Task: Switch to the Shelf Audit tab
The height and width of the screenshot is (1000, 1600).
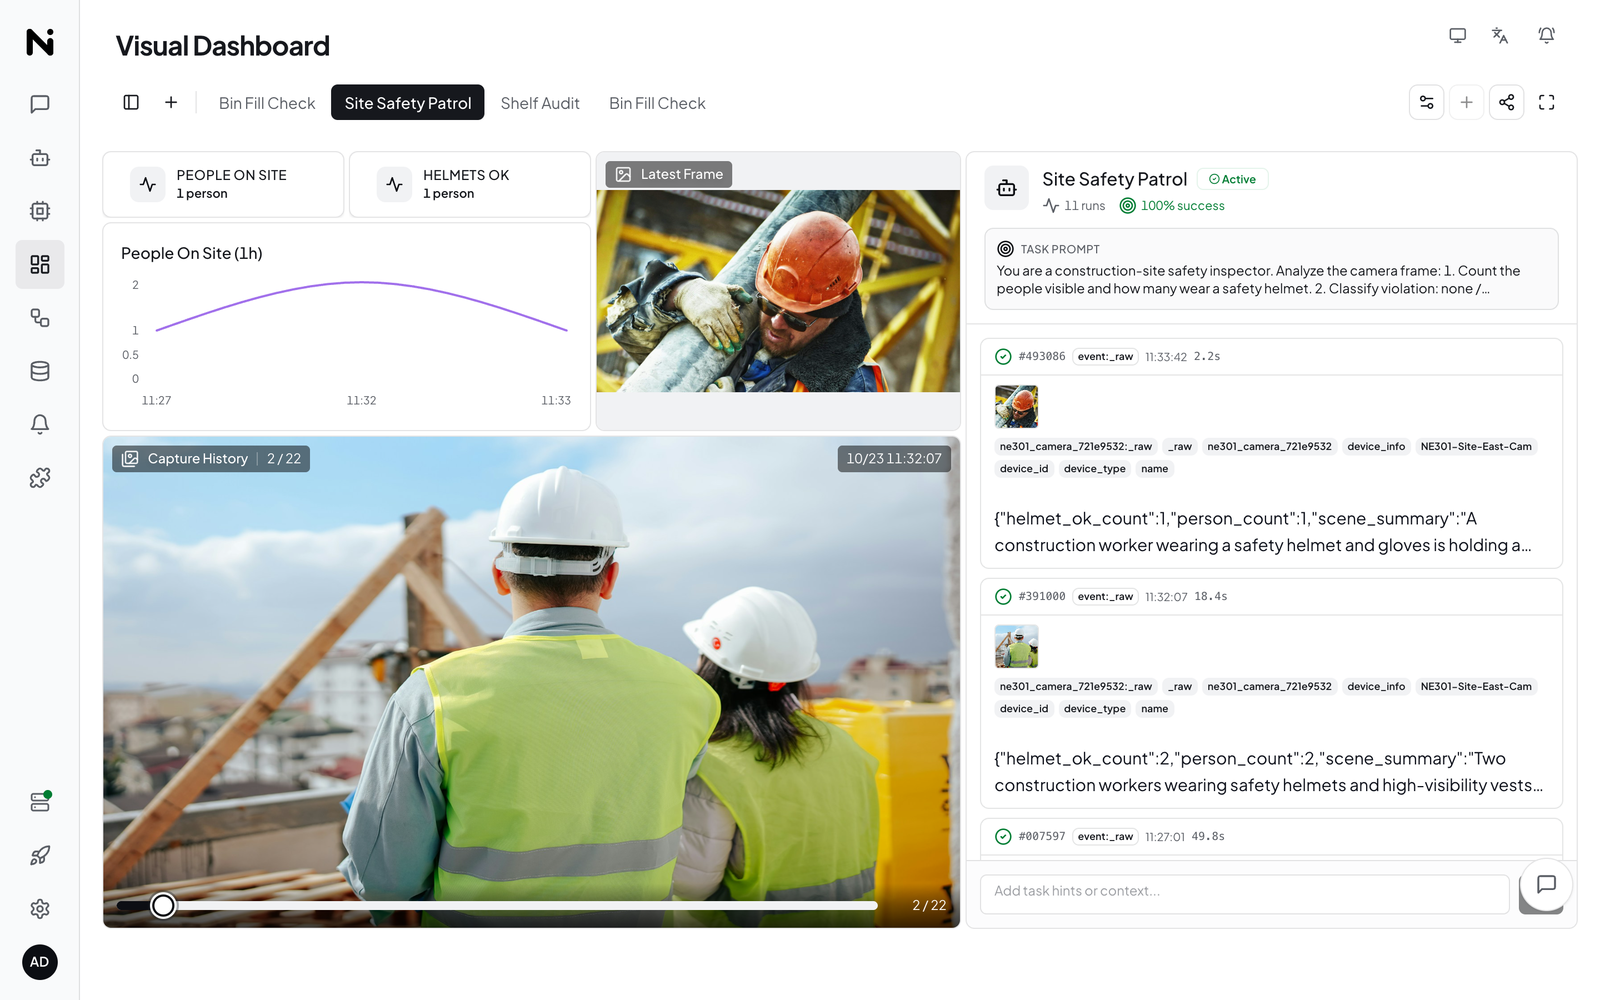Action: pos(539,103)
